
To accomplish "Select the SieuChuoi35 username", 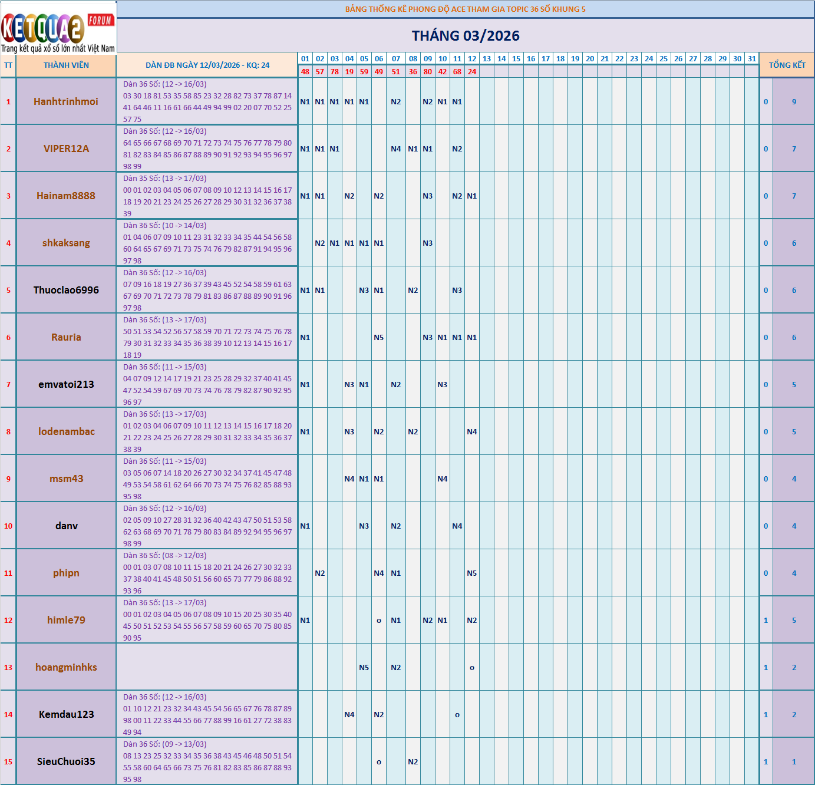I will (66, 761).
